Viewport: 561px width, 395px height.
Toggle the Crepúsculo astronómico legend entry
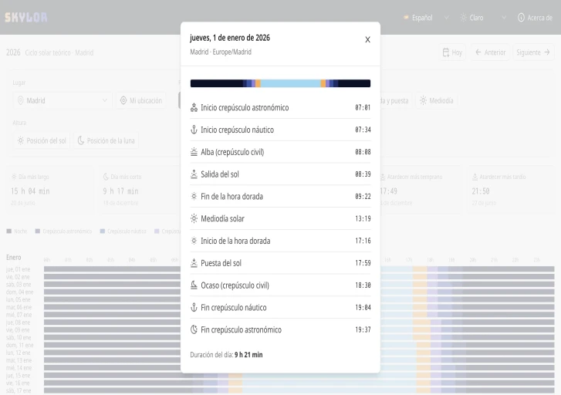click(63, 231)
